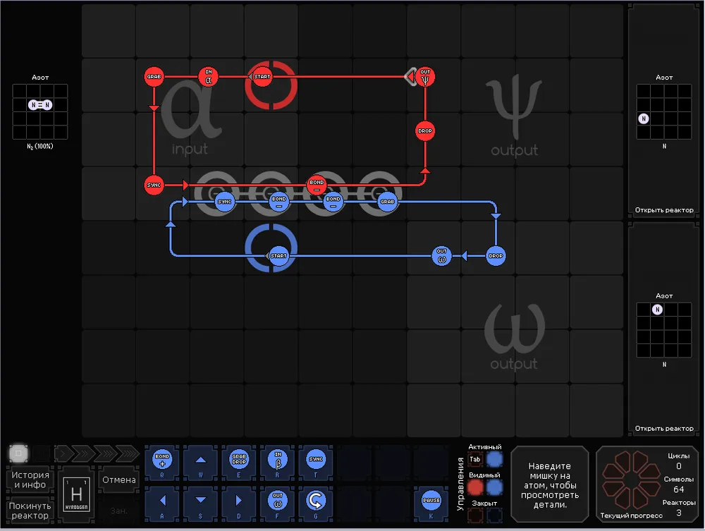Toggle red waldo visibility under Видимый
Screen dimensions: 705x531
pos(475,487)
